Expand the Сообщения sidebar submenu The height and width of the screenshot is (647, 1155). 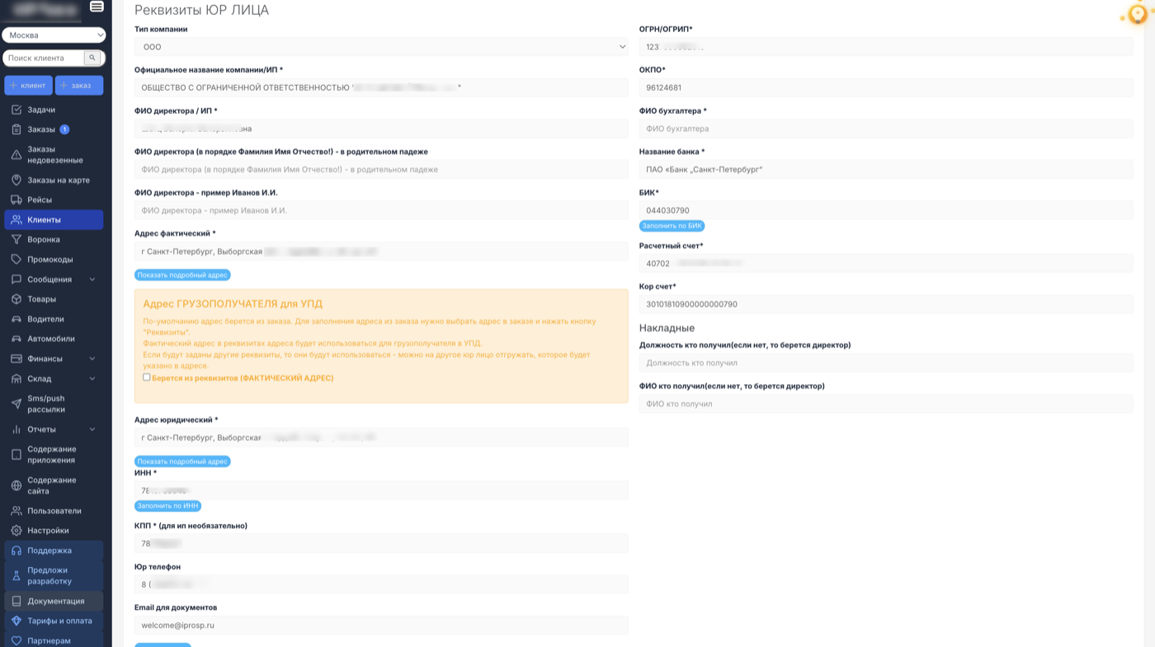pos(92,279)
